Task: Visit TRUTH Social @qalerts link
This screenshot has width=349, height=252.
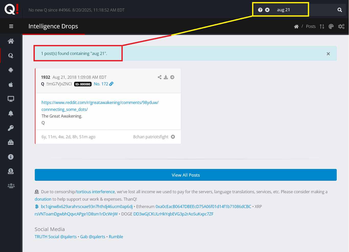Action: 55,237
